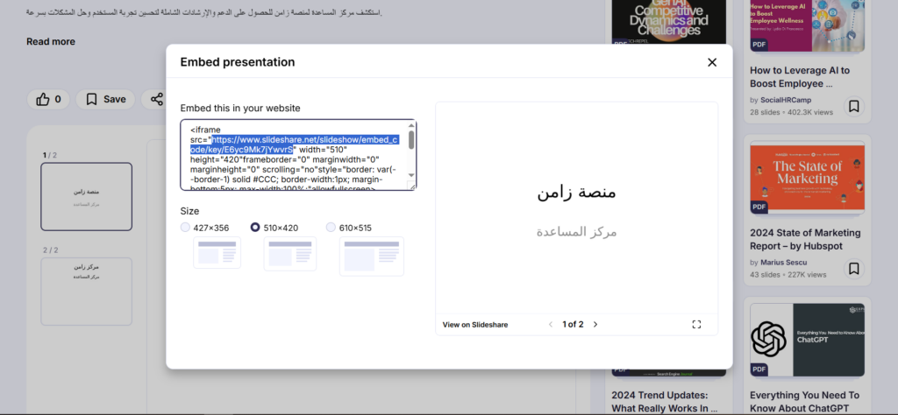Select the 510×420 embed size
This screenshot has height=415, width=898.
(255, 228)
